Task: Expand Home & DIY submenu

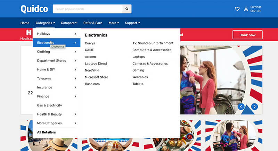Action: click(57, 69)
